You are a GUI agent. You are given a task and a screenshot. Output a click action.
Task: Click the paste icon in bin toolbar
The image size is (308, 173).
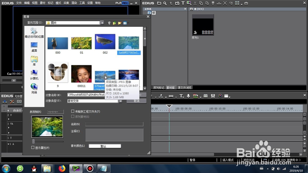pyautogui.click(x=207, y=3)
